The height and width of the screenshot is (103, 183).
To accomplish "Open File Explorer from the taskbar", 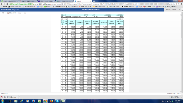I will coord(16,101).
